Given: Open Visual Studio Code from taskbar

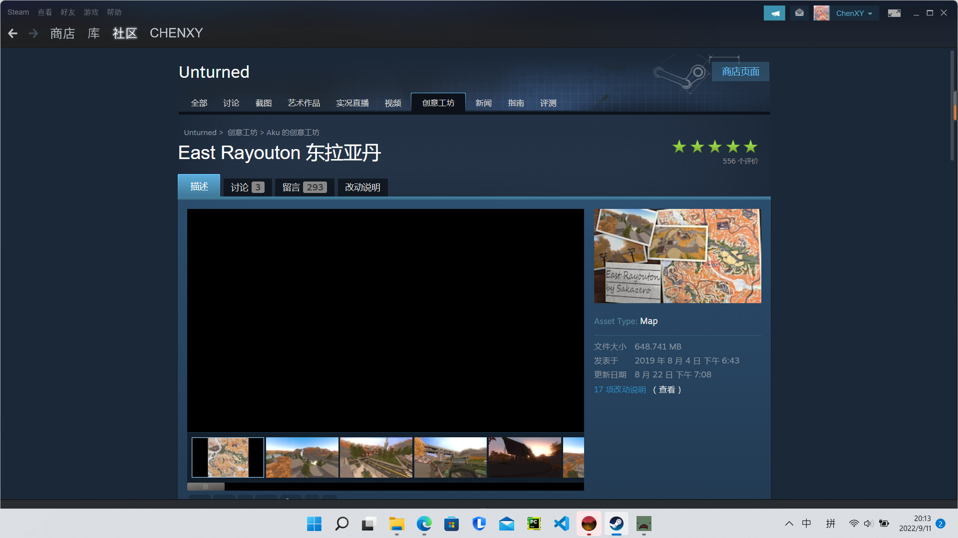Looking at the screenshot, I should click(561, 524).
